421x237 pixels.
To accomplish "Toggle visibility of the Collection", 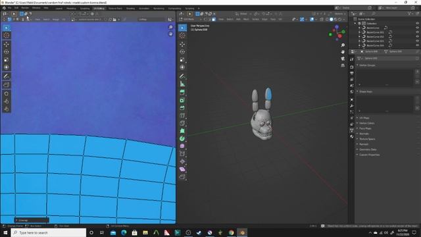I will (x=417, y=24).
